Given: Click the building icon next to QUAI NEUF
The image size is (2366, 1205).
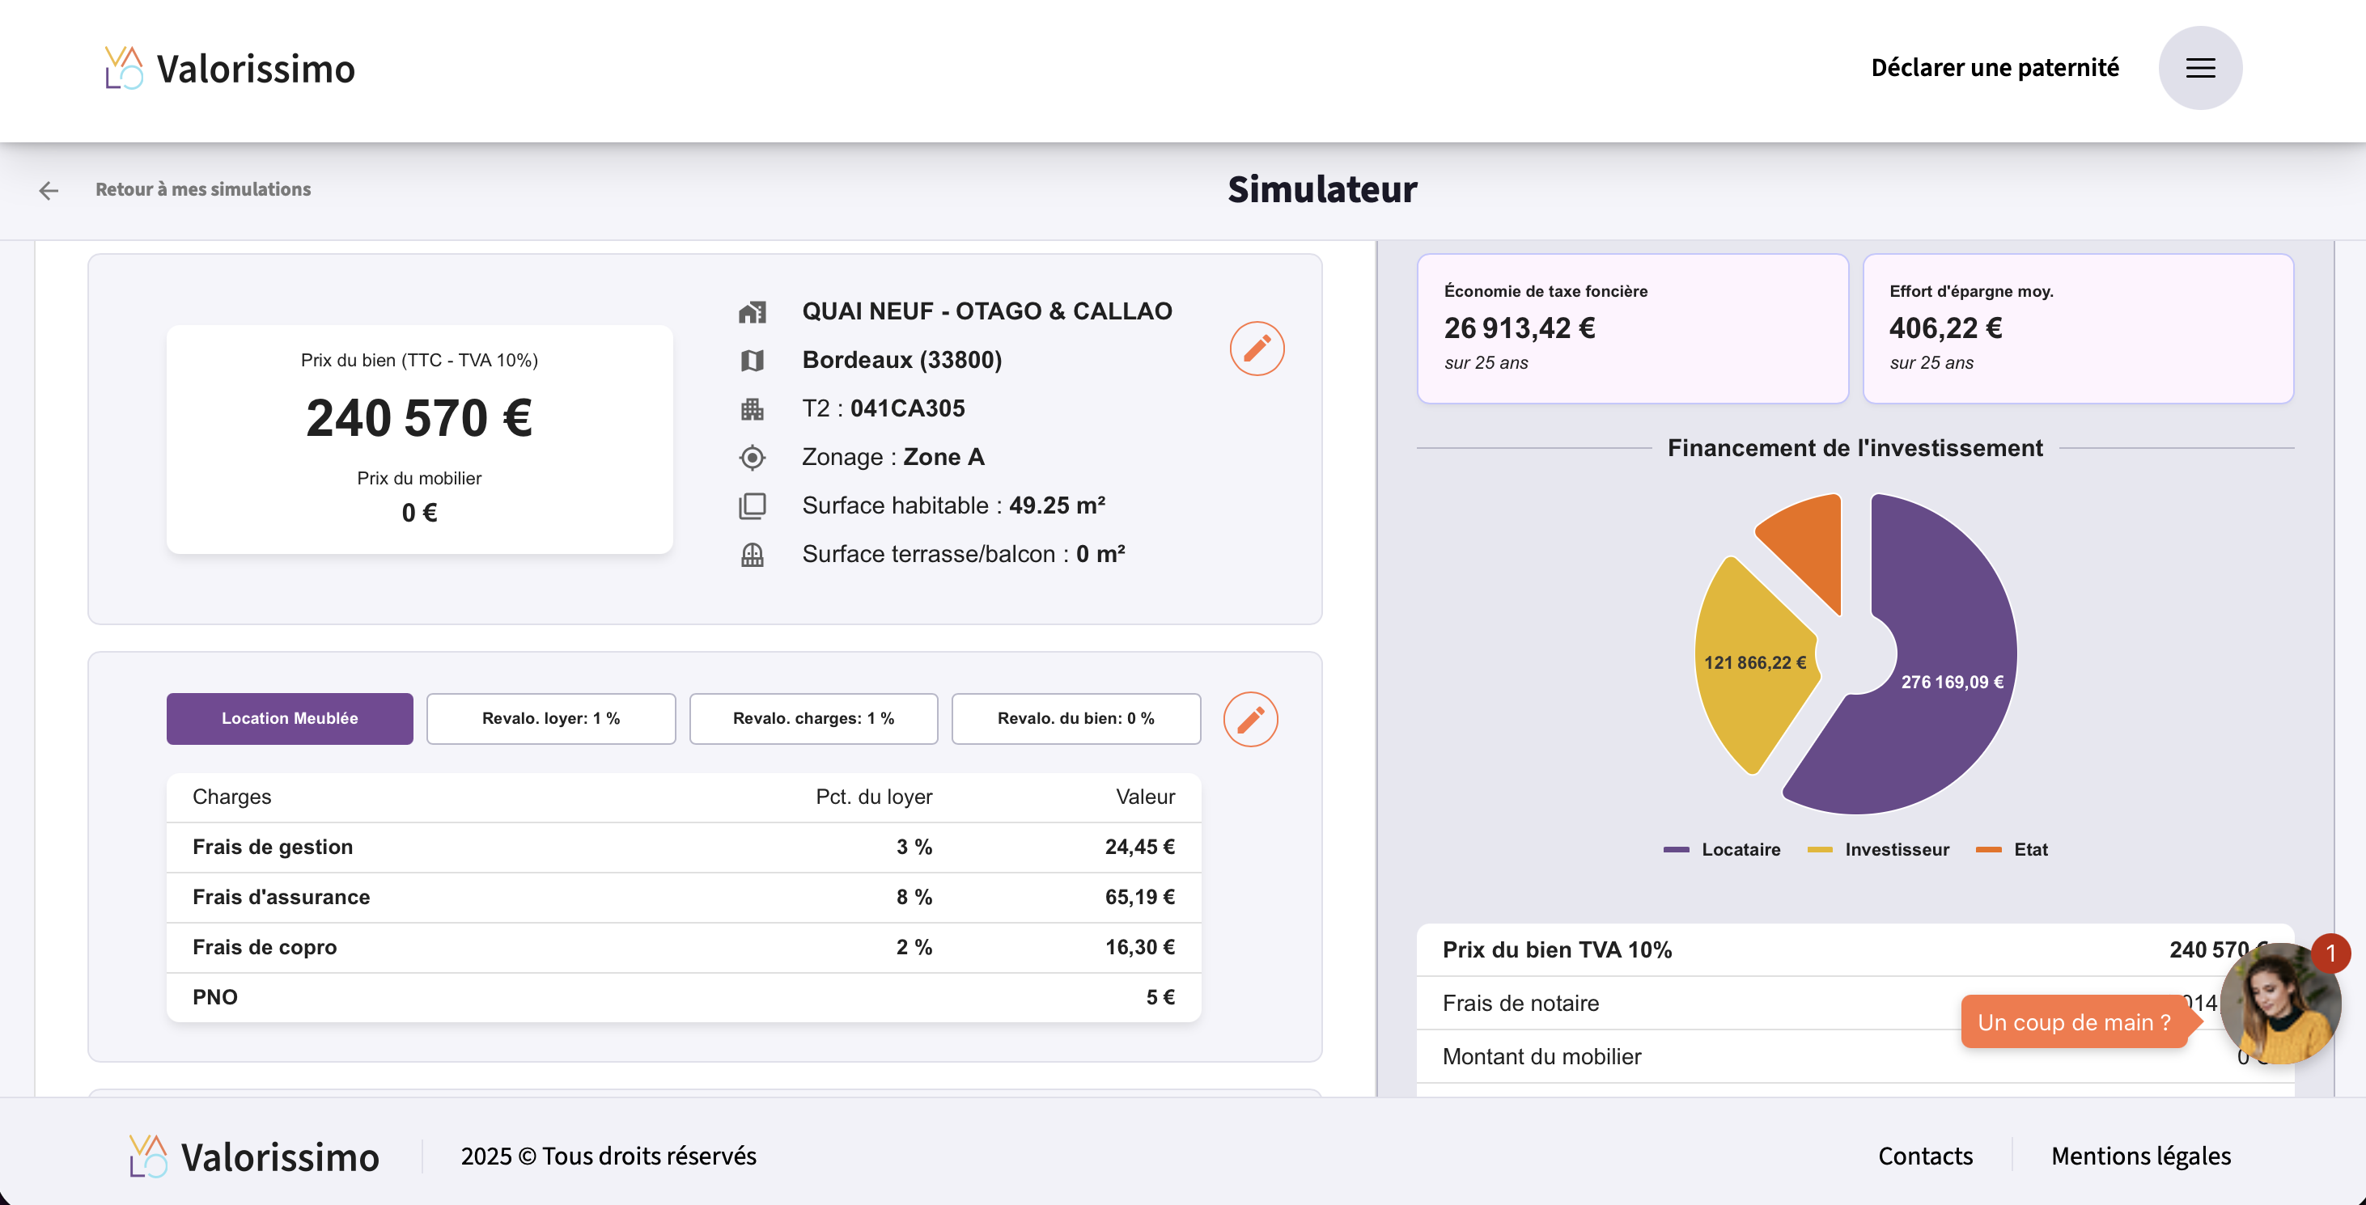Looking at the screenshot, I should pyautogui.click(x=752, y=312).
